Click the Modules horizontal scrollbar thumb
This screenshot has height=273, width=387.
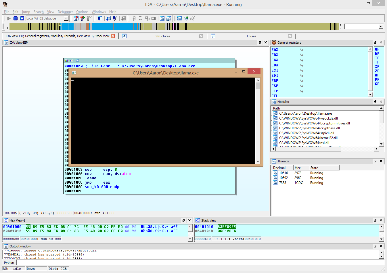coord(308,149)
